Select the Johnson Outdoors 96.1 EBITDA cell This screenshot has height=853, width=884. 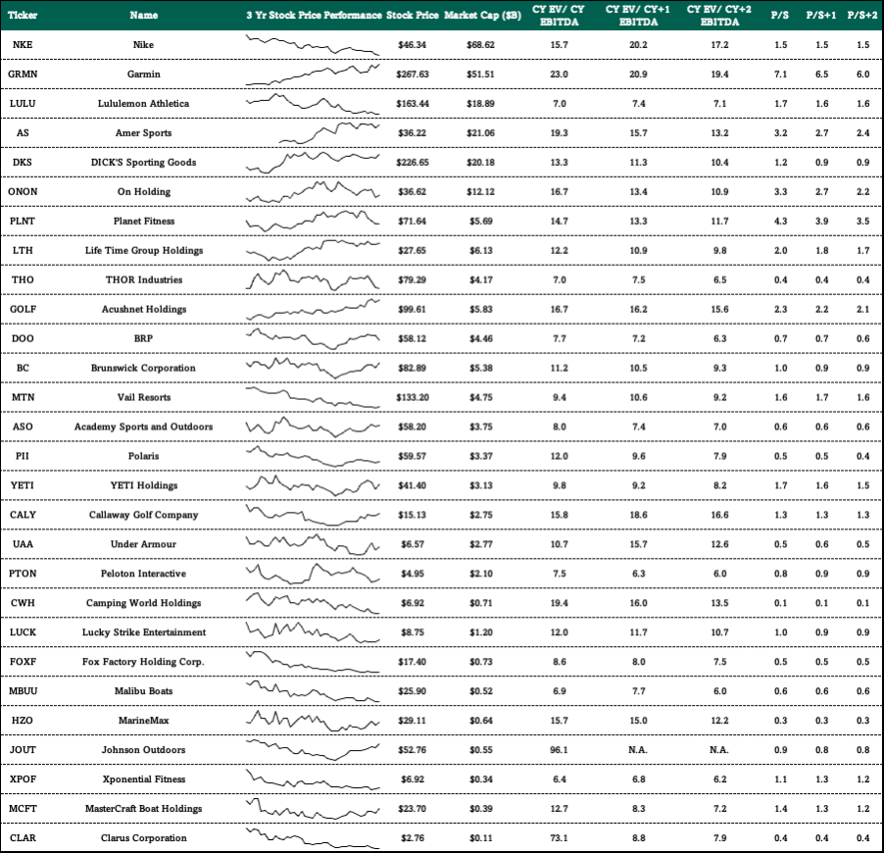(x=559, y=750)
